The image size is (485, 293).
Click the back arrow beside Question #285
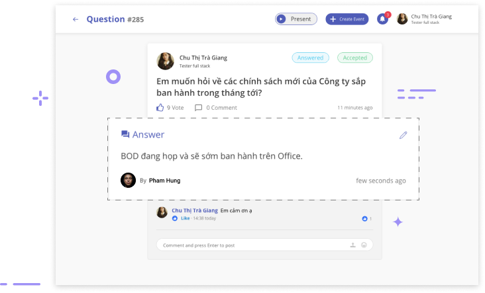[76, 19]
